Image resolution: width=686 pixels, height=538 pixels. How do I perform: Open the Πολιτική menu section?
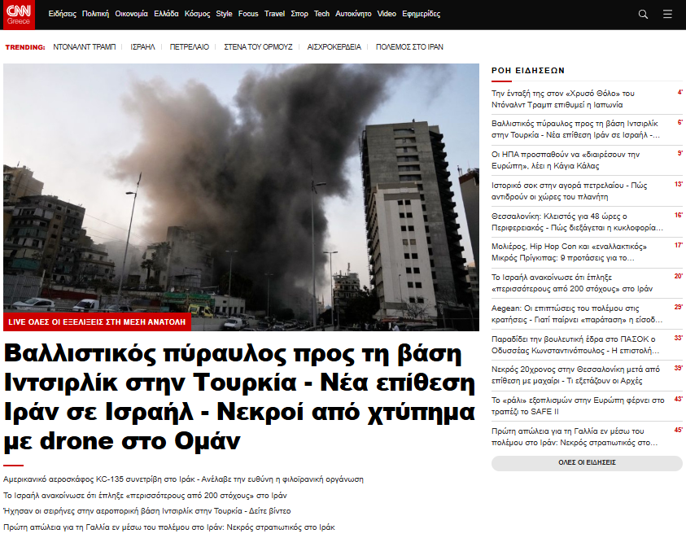point(95,14)
